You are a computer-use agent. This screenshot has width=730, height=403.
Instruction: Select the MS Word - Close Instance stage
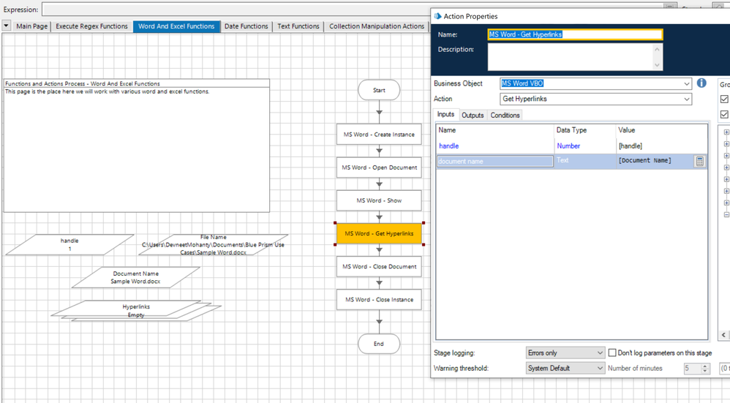pyautogui.click(x=379, y=300)
